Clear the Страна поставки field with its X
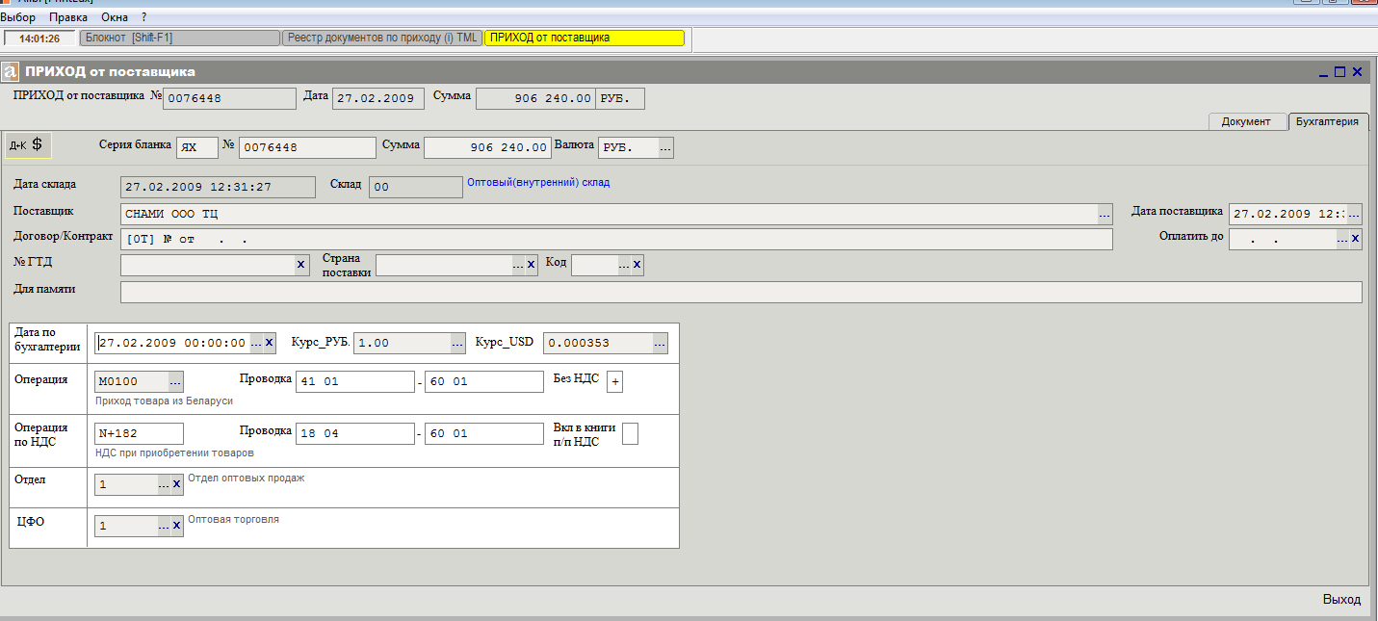1378x621 pixels. pos(531,265)
